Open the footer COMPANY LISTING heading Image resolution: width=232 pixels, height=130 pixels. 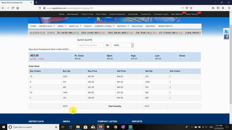tap(107, 121)
